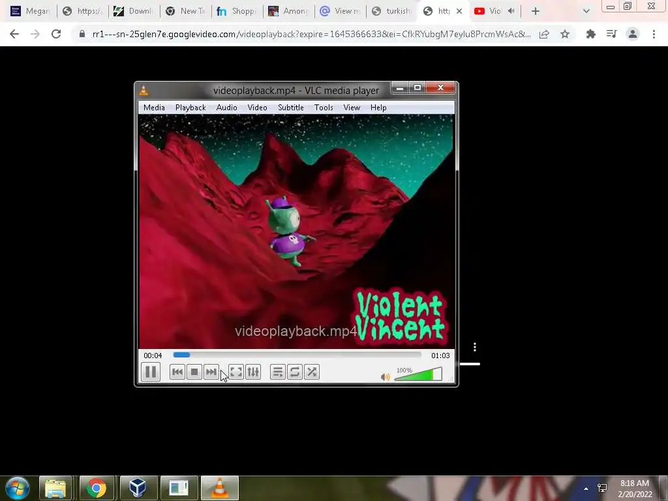Screen dimensions: 668x501
Task: Close the active http tab
Action: [x=459, y=11]
